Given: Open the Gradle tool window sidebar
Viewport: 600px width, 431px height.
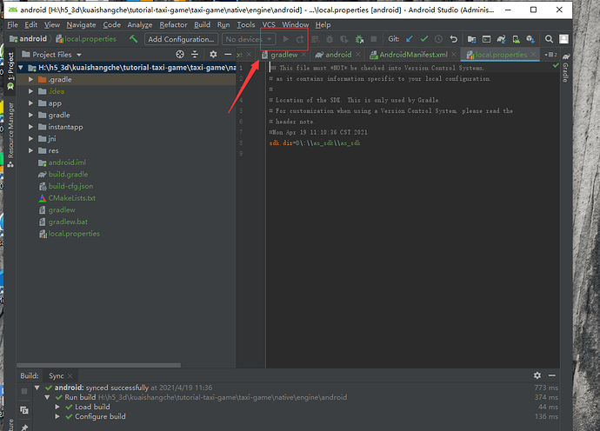Looking at the screenshot, I should [x=565, y=68].
